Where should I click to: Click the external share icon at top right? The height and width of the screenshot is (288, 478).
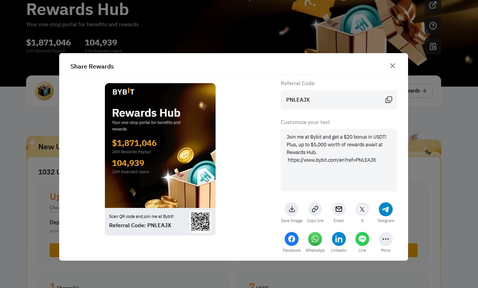(433, 5)
